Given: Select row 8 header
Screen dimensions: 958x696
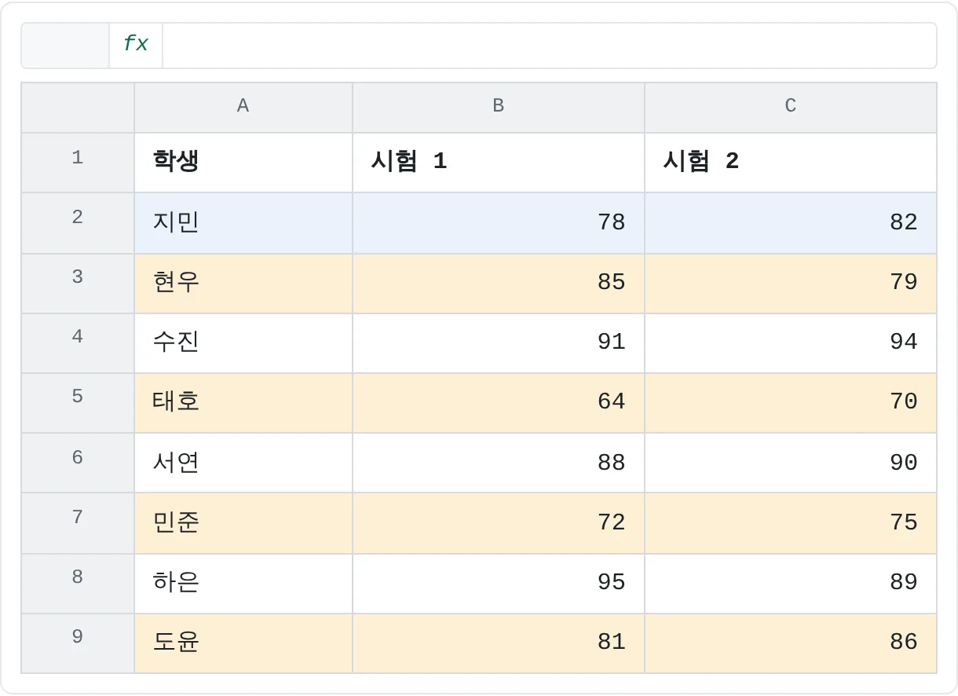Looking at the screenshot, I should click(x=78, y=584).
